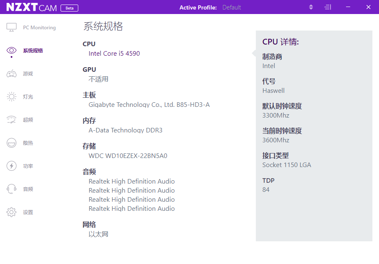Viewport: 379px width, 264px height.
Task: Minimize the NZXT CAM window
Action: click(x=348, y=7)
